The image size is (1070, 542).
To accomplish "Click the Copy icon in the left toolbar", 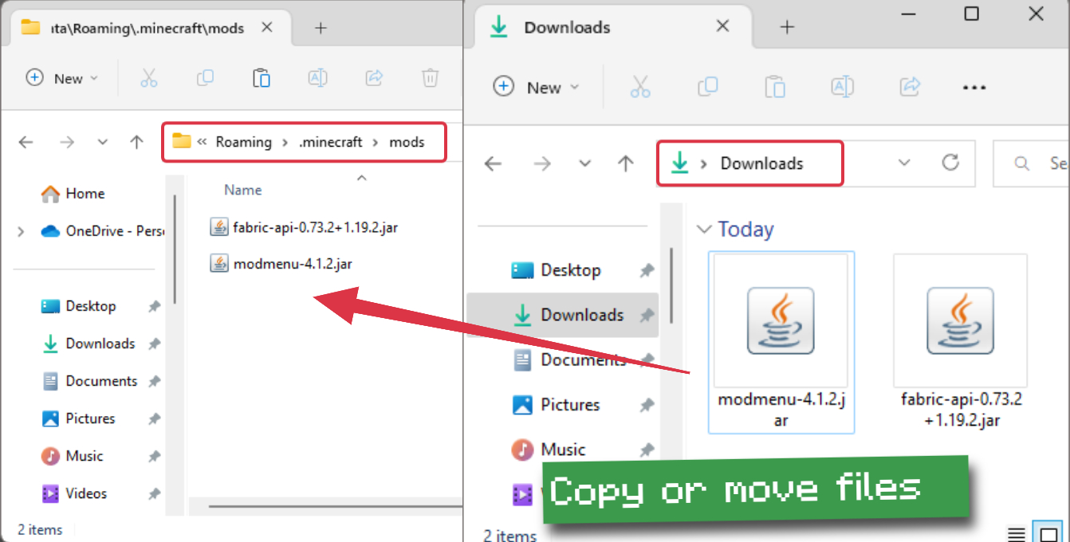I will [x=205, y=77].
